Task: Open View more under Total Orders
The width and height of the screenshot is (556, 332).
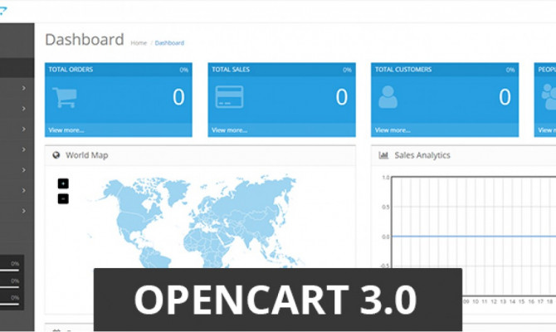Action: [66, 130]
